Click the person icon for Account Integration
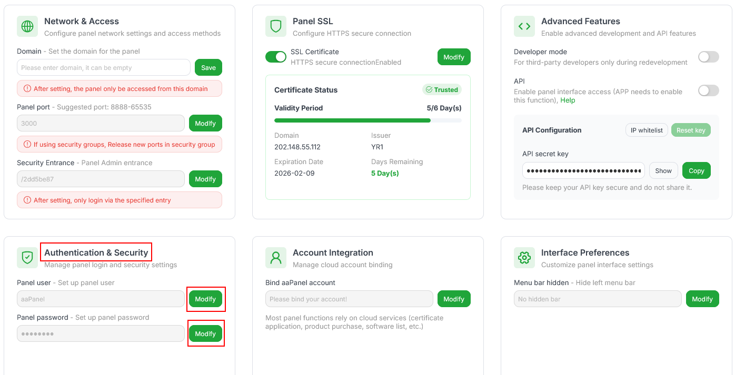Image resolution: width=735 pixels, height=375 pixels. pos(276,258)
